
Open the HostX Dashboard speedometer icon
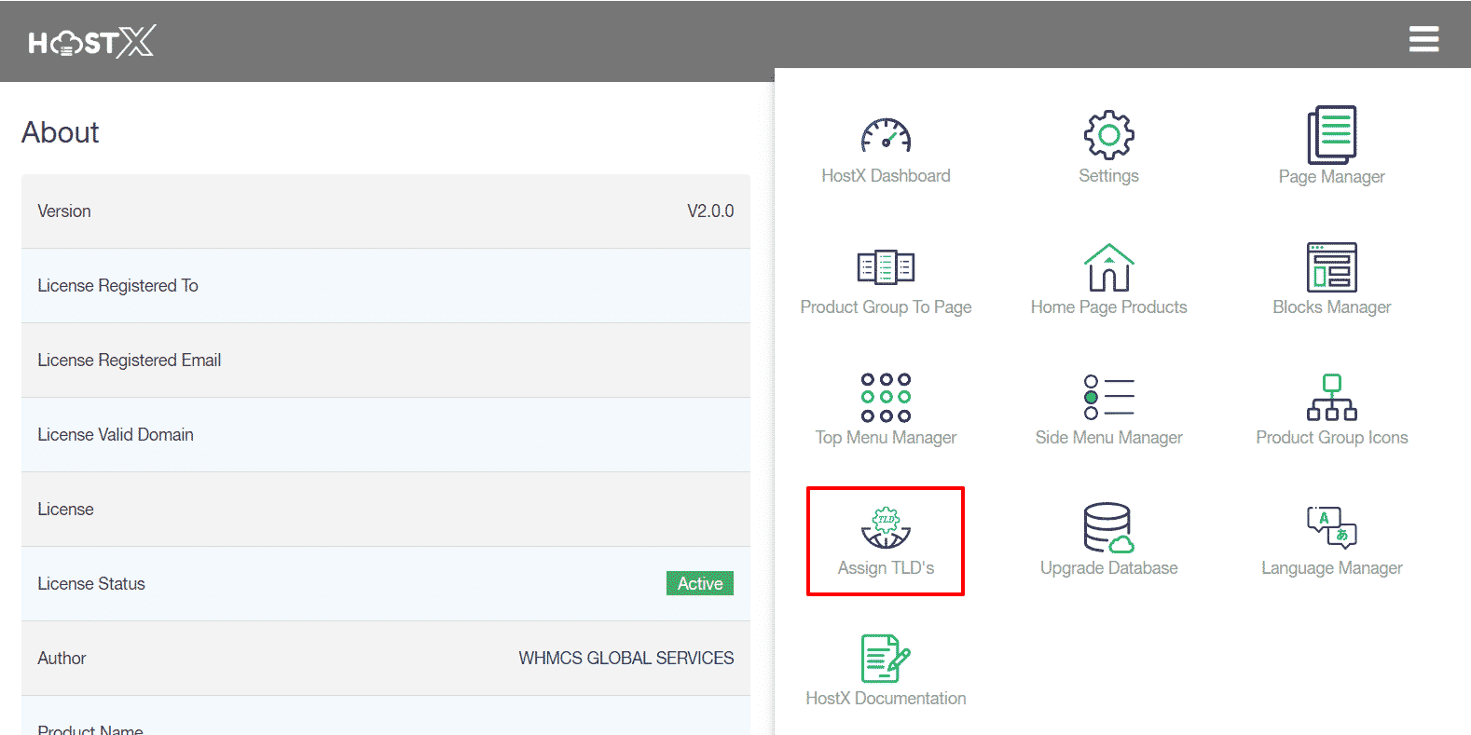click(x=886, y=136)
